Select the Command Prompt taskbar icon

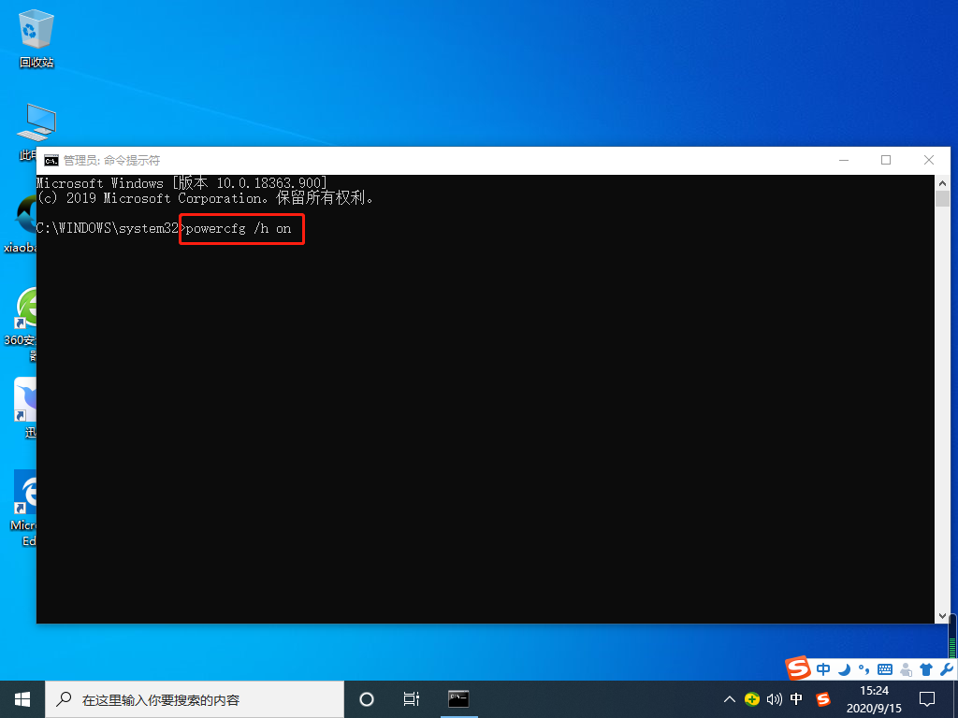pos(457,698)
